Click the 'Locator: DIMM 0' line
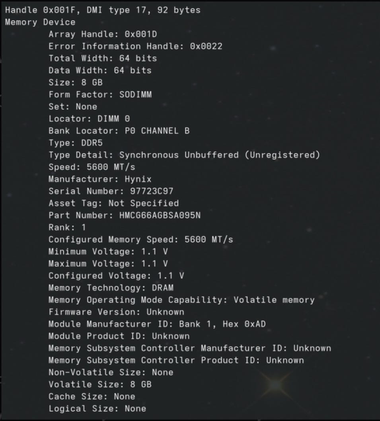 89,119
